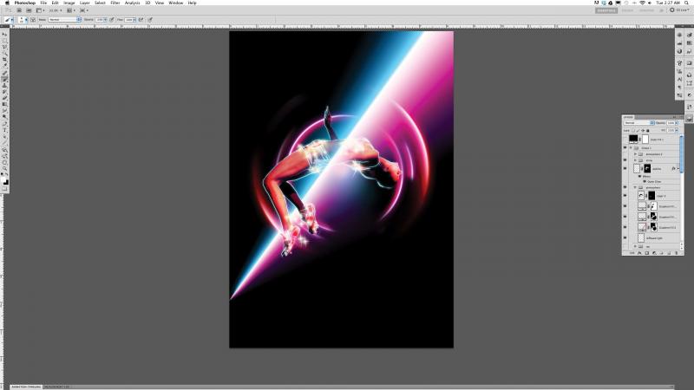Select the Move tool in the toolbar
Image resolution: width=694 pixels, height=390 pixels.
4,35
